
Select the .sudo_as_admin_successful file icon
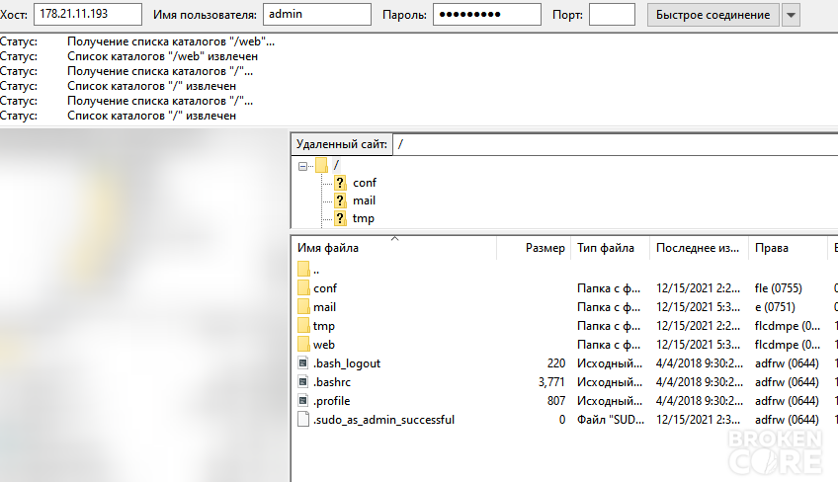pos(303,420)
